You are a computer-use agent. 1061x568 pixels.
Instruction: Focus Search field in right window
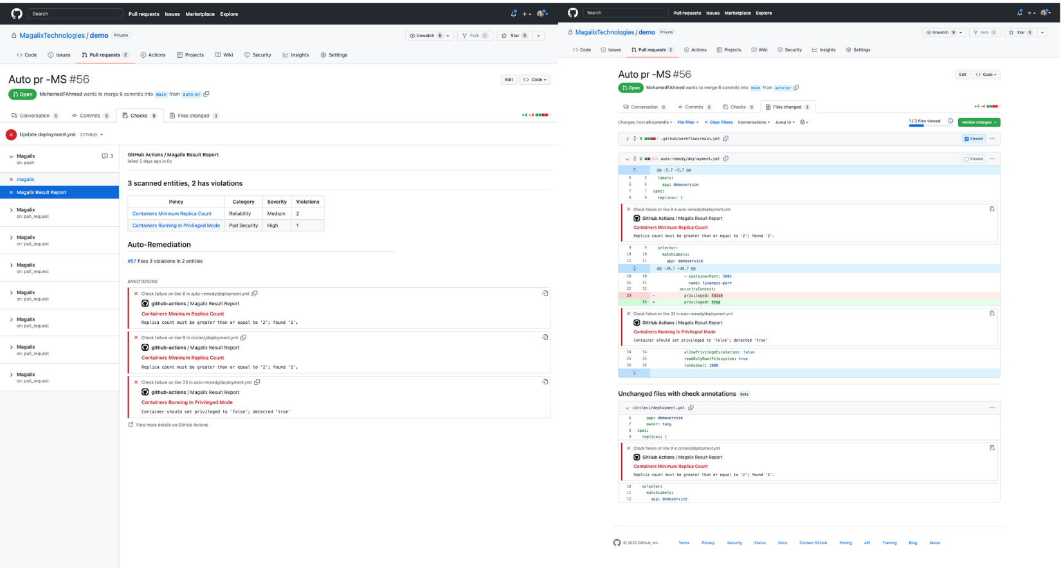click(626, 13)
